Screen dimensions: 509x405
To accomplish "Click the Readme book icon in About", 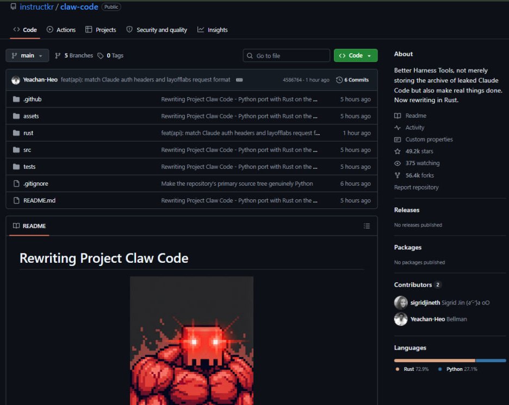I will click(398, 115).
